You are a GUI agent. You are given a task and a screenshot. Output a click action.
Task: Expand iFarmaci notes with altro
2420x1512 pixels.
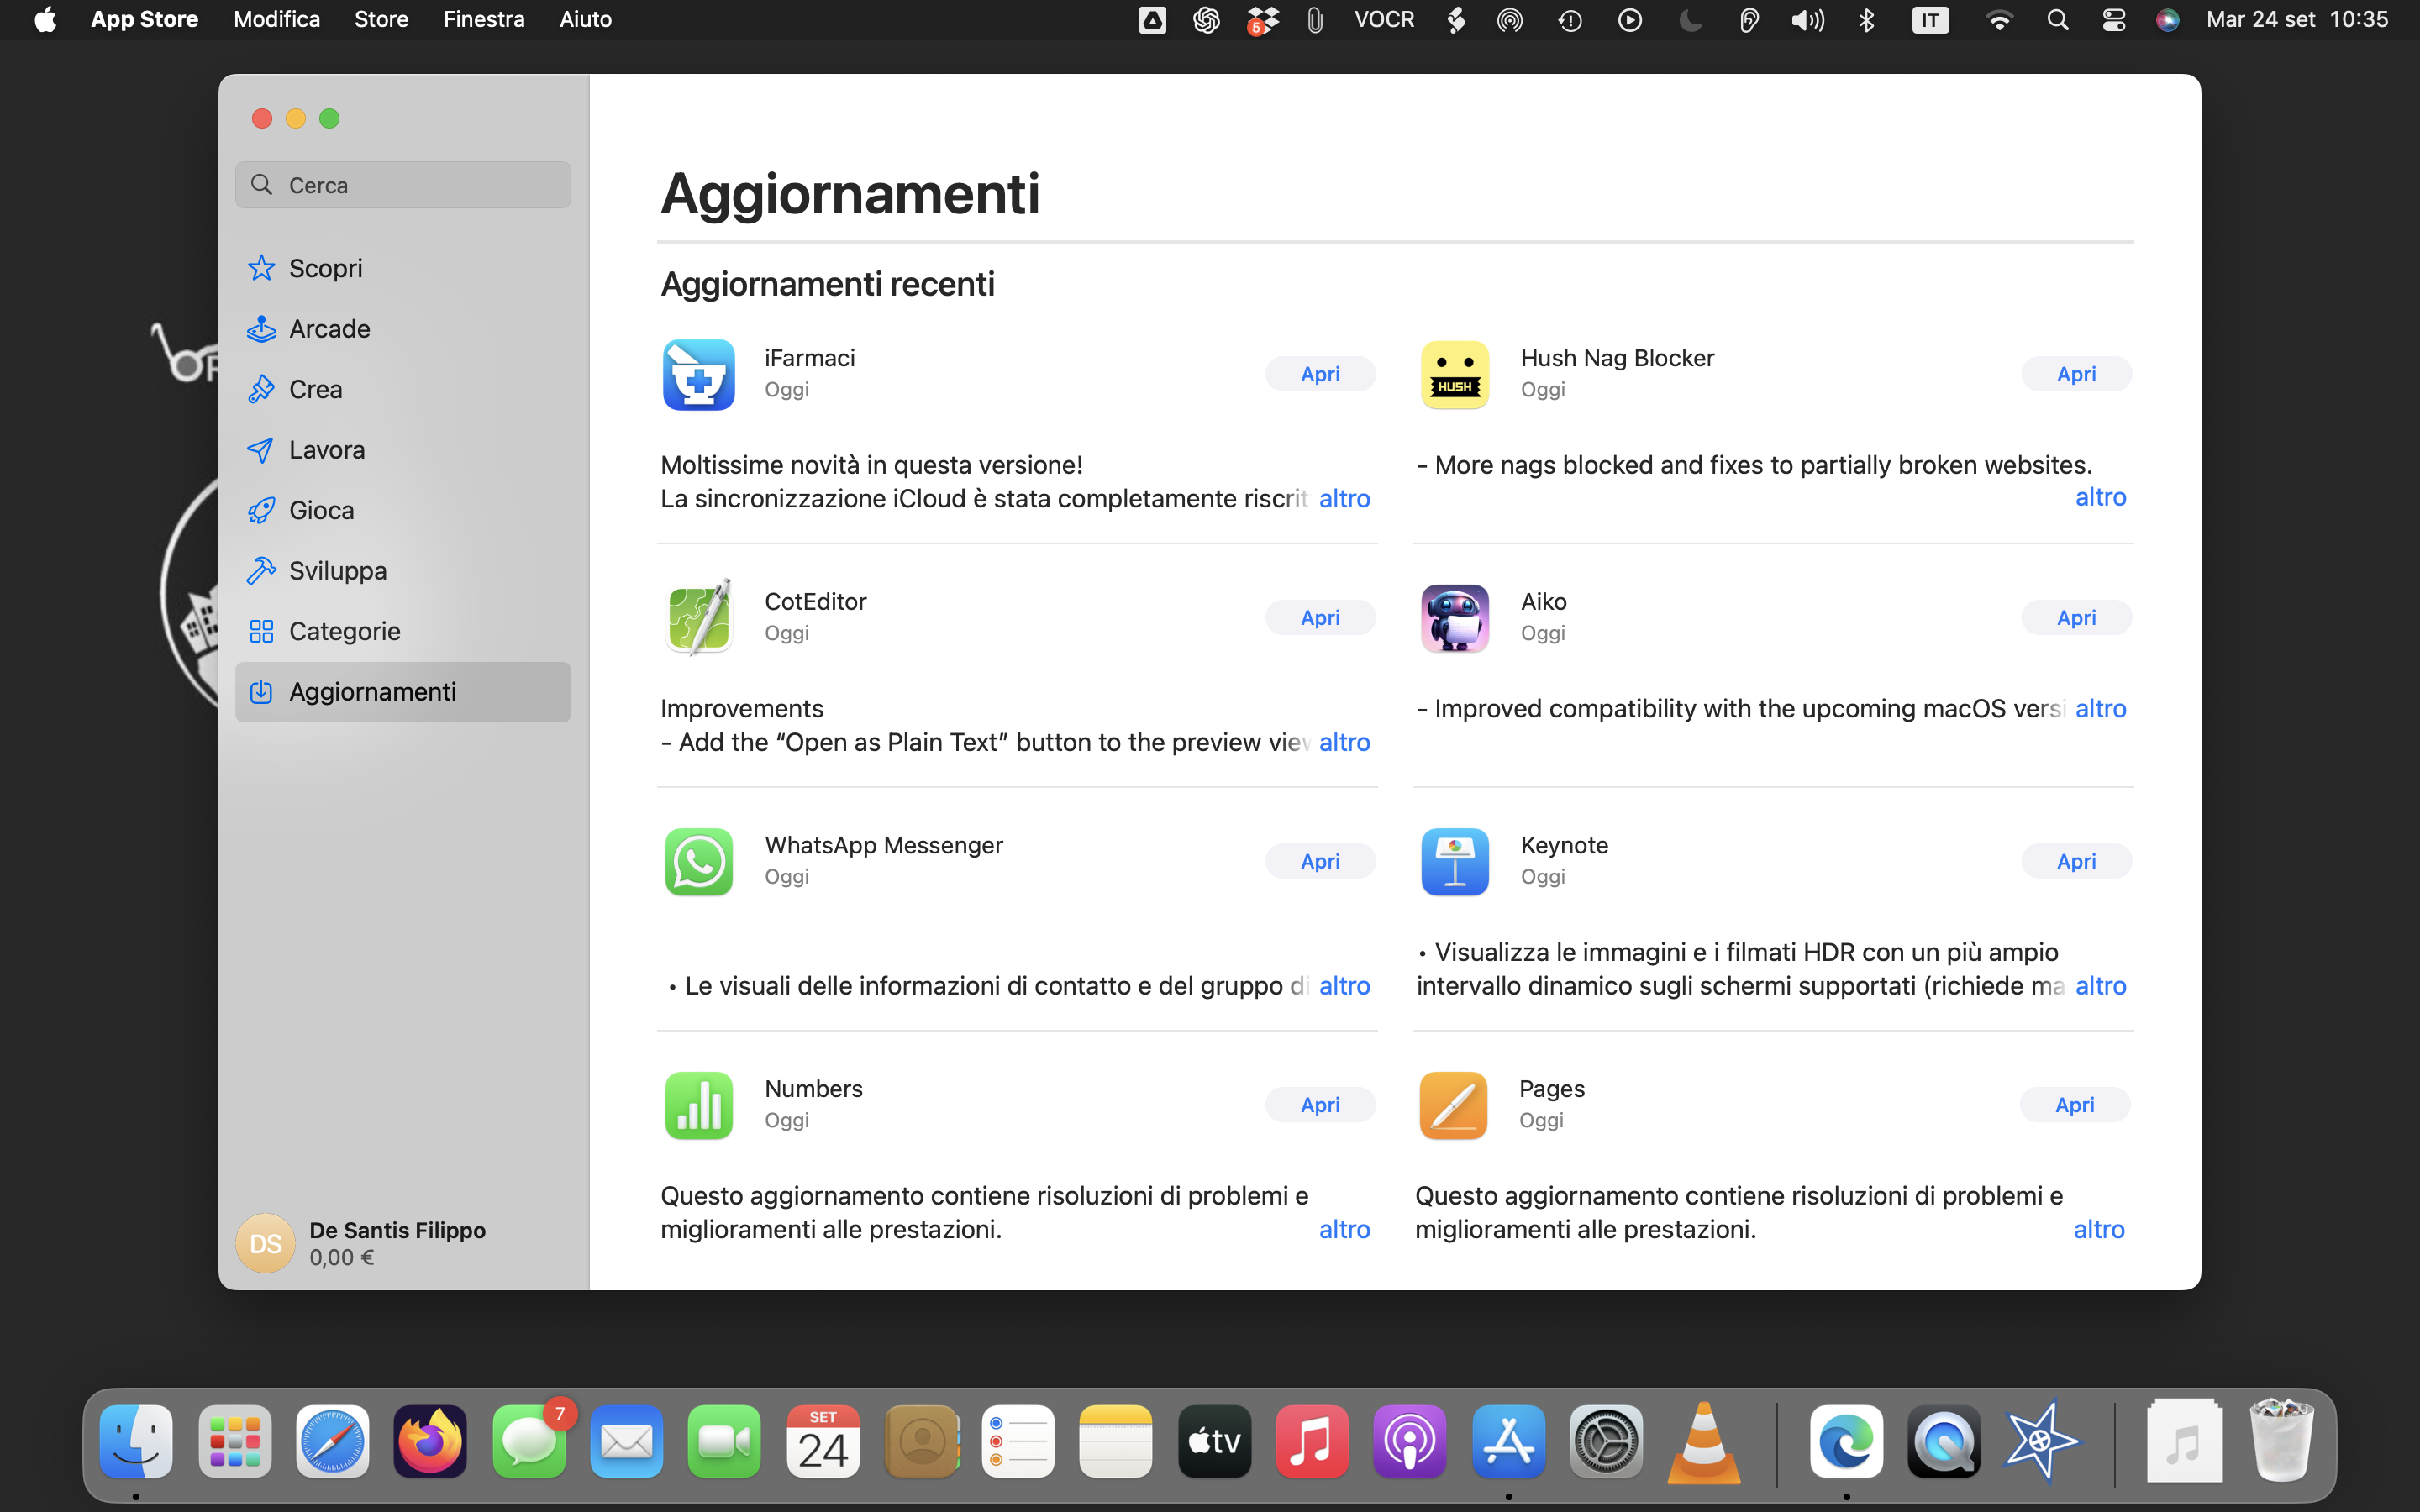click(1344, 498)
